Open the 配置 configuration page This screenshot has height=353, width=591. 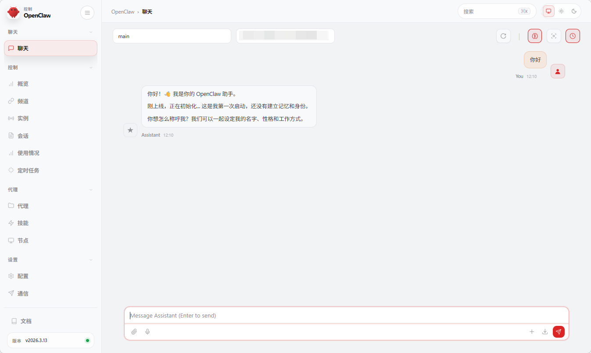pyautogui.click(x=50, y=276)
